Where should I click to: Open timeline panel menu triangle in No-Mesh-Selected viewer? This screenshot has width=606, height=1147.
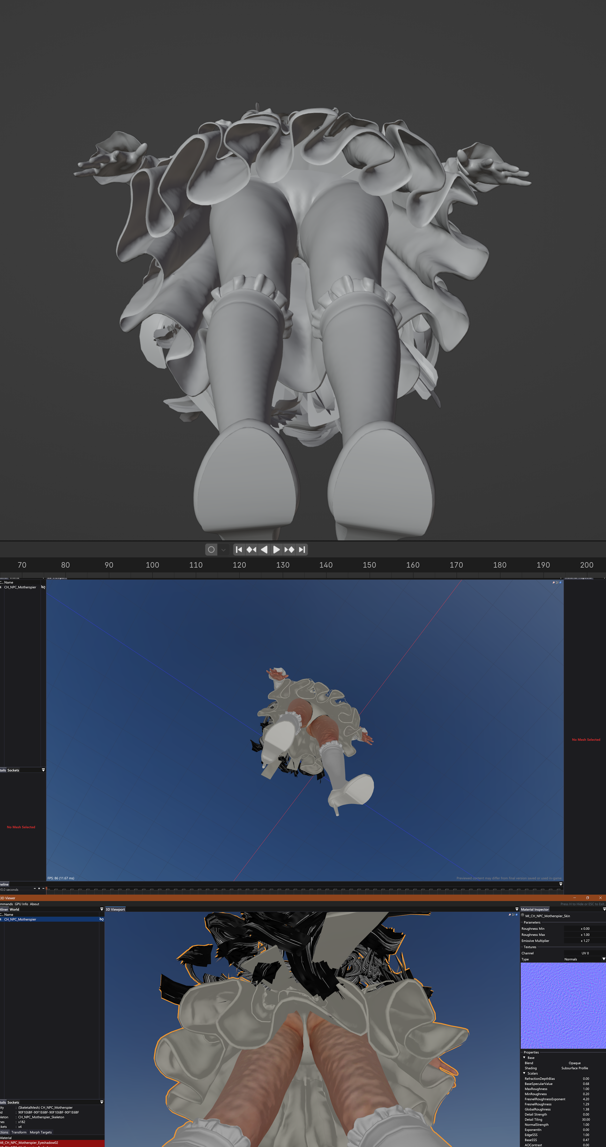[x=561, y=884]
